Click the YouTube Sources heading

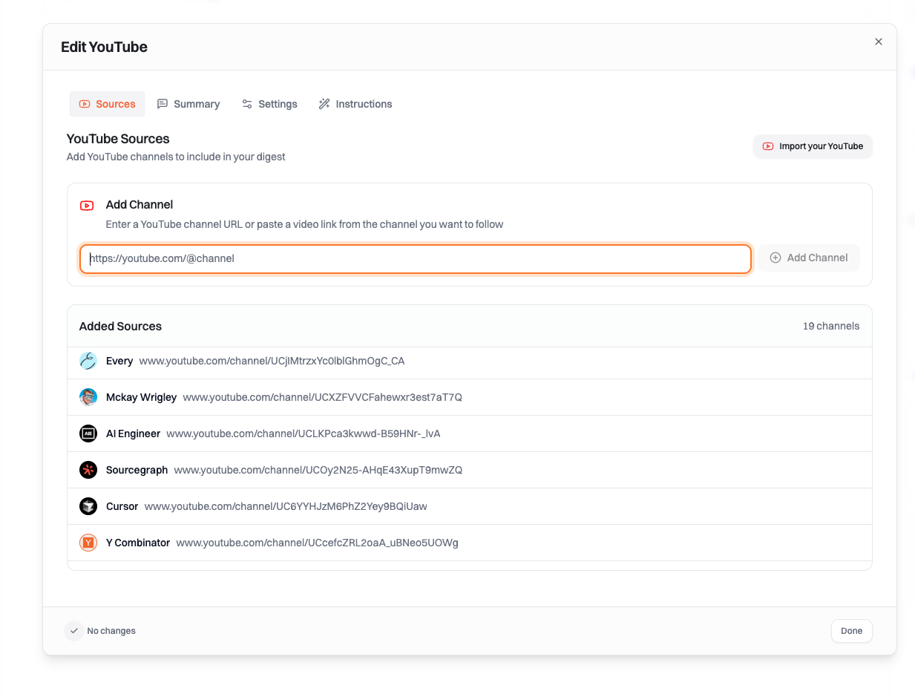(x=118, y=139)
